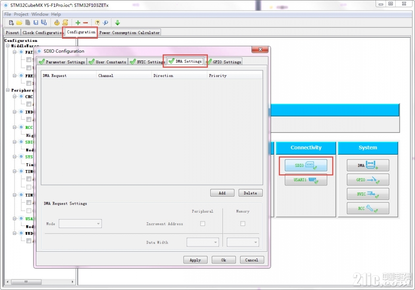
Task: Open the Memory Data Width dropdown
Action: (x=243, y=242)
